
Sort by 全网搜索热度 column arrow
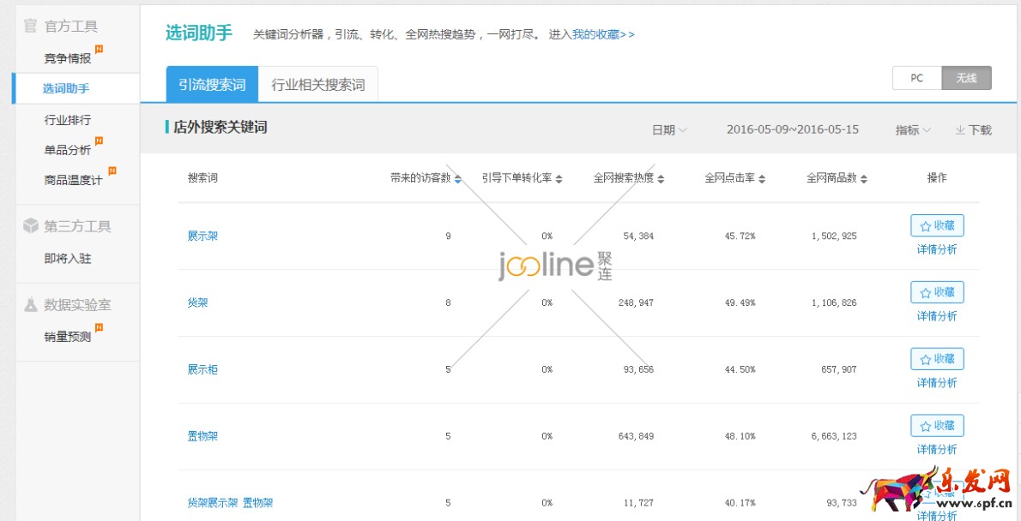661,179
